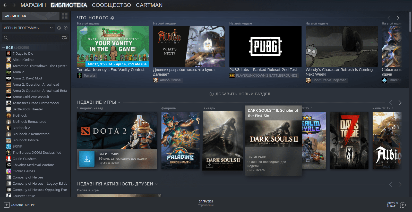Click the 7 Days to Die game icon
This screenshot has width=412, height=212.
click(x=9, y=54)
